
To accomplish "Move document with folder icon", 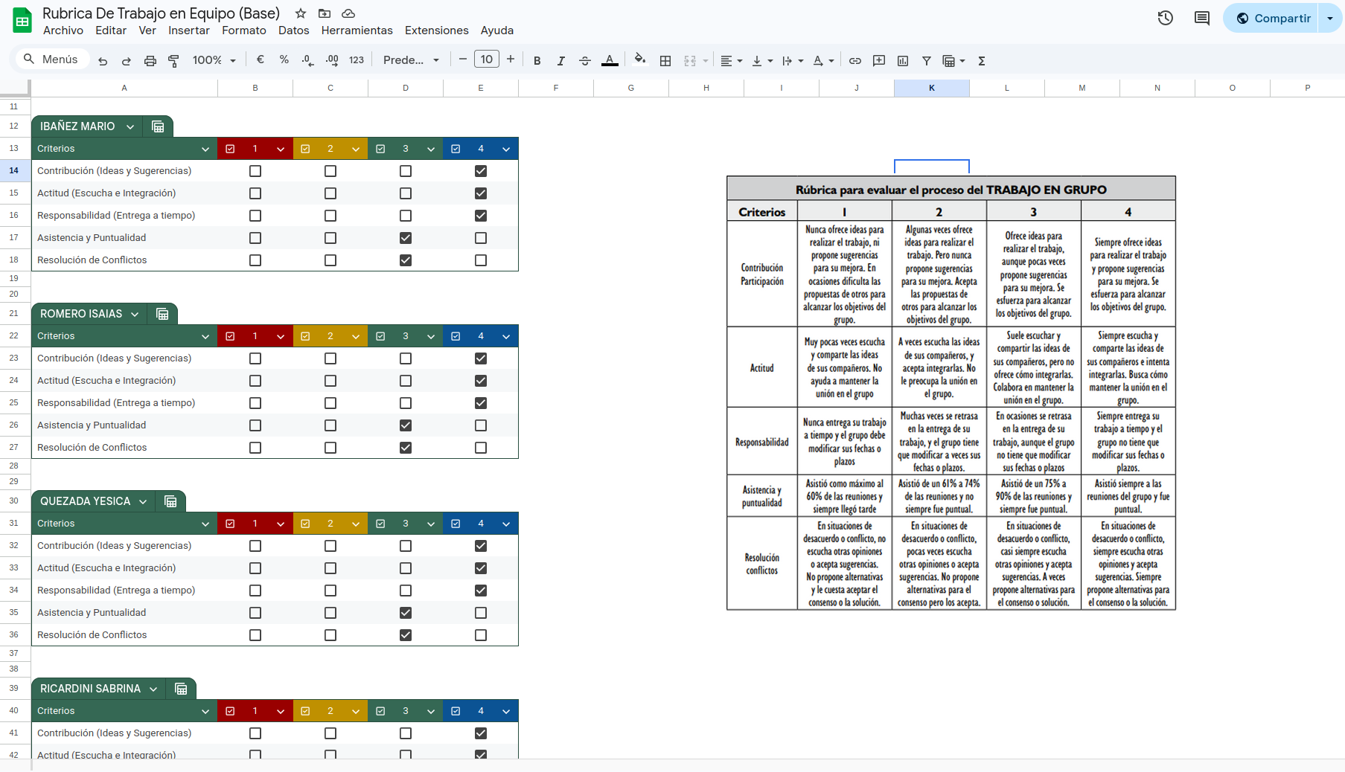I will point(325,13).
